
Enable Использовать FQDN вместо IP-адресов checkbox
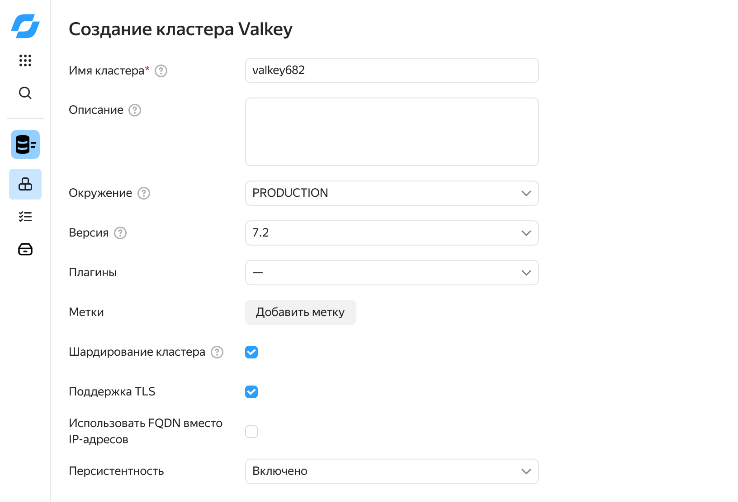coord(251,432)
